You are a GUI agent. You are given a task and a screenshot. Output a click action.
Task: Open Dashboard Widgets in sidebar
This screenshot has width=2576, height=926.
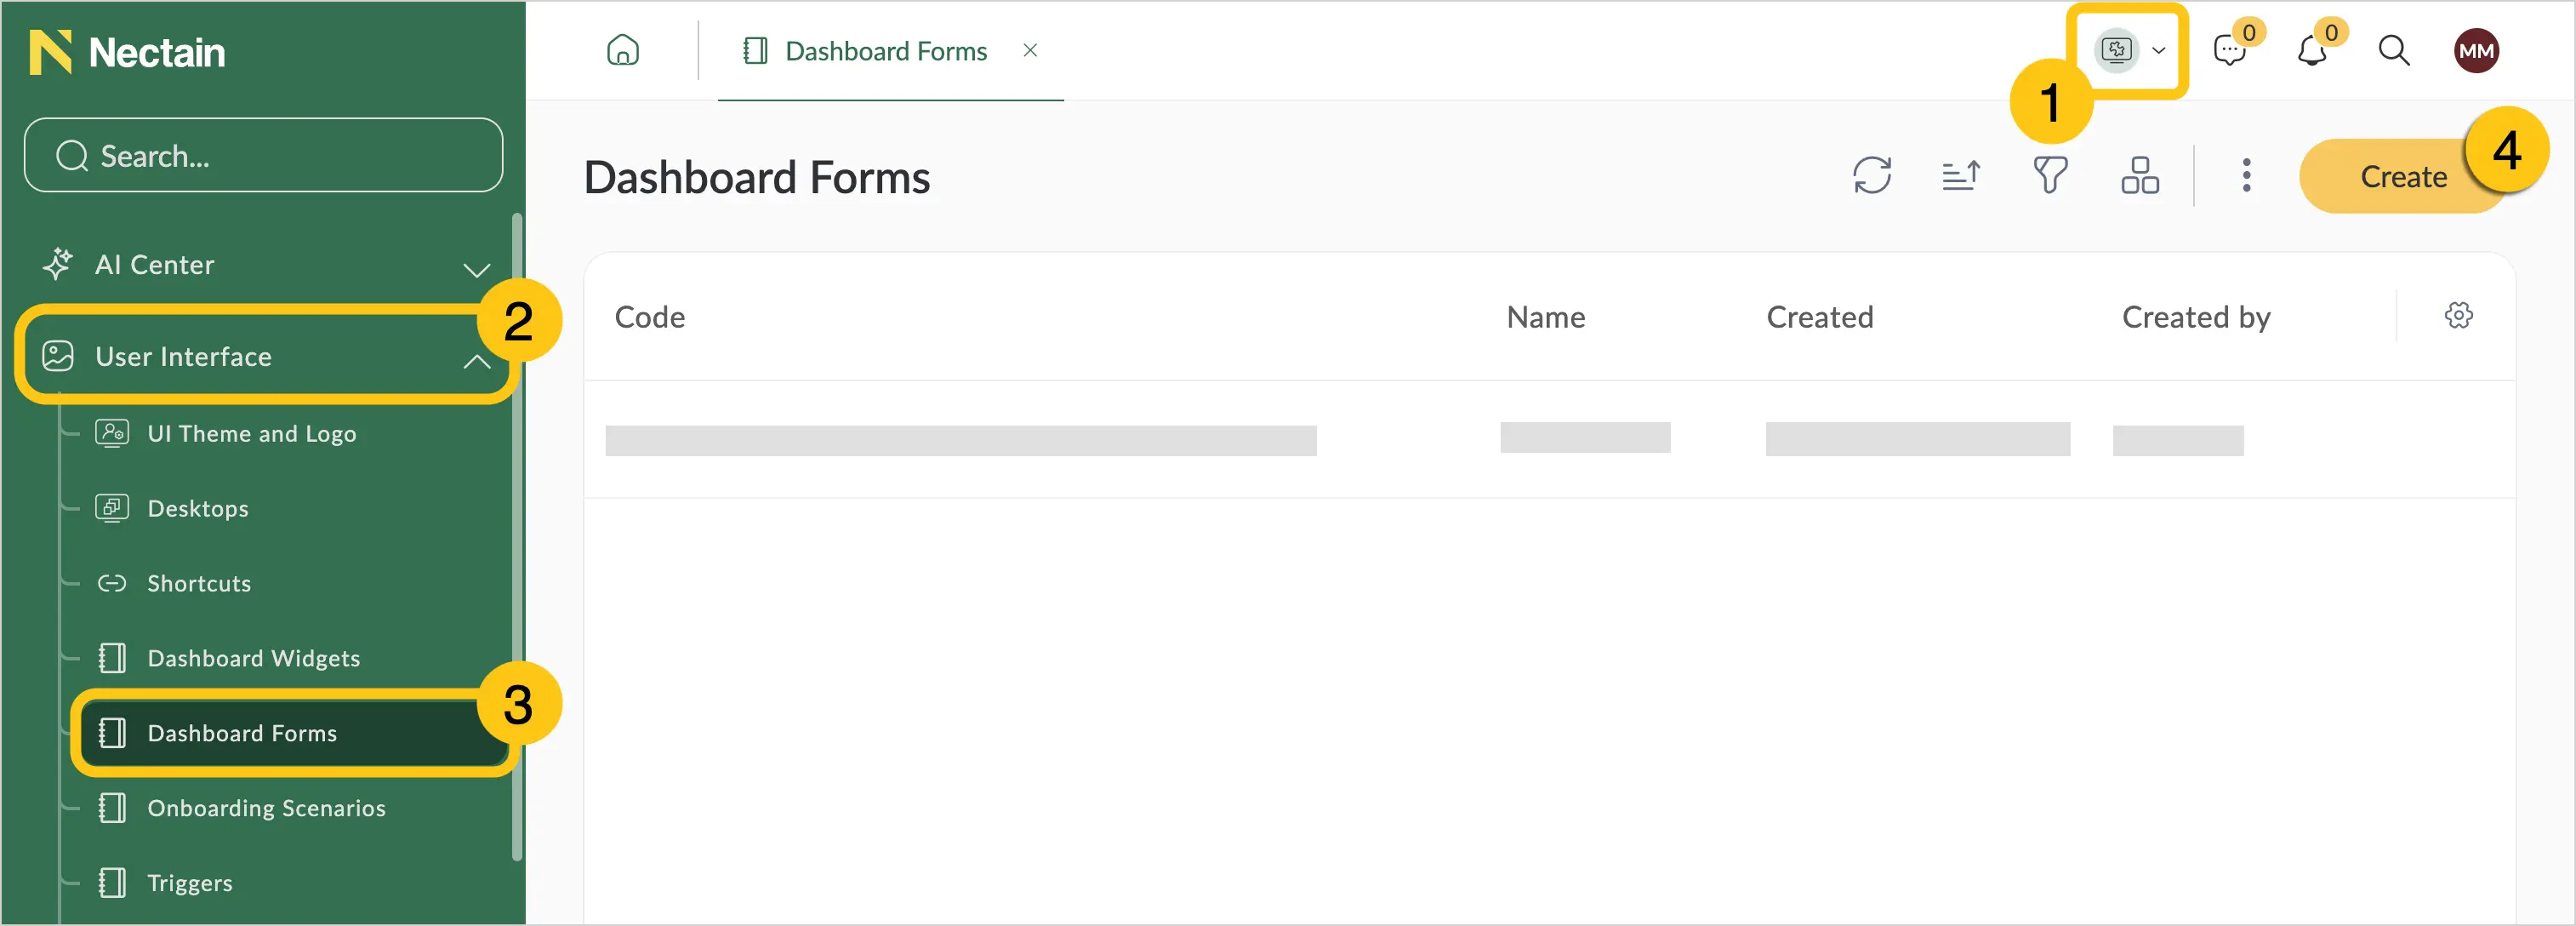coord(253,658)
